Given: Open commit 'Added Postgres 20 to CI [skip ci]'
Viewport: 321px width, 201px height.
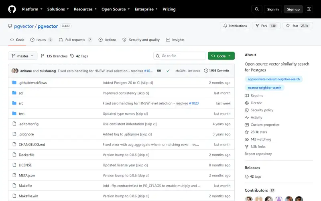Looking at the screenshot, I should coord(128,83).
